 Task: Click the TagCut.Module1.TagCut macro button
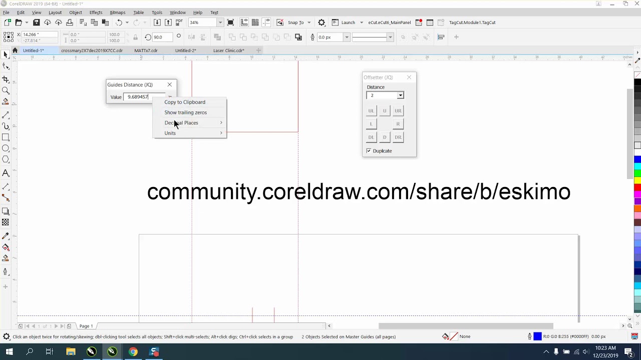(x=472, y=22)
